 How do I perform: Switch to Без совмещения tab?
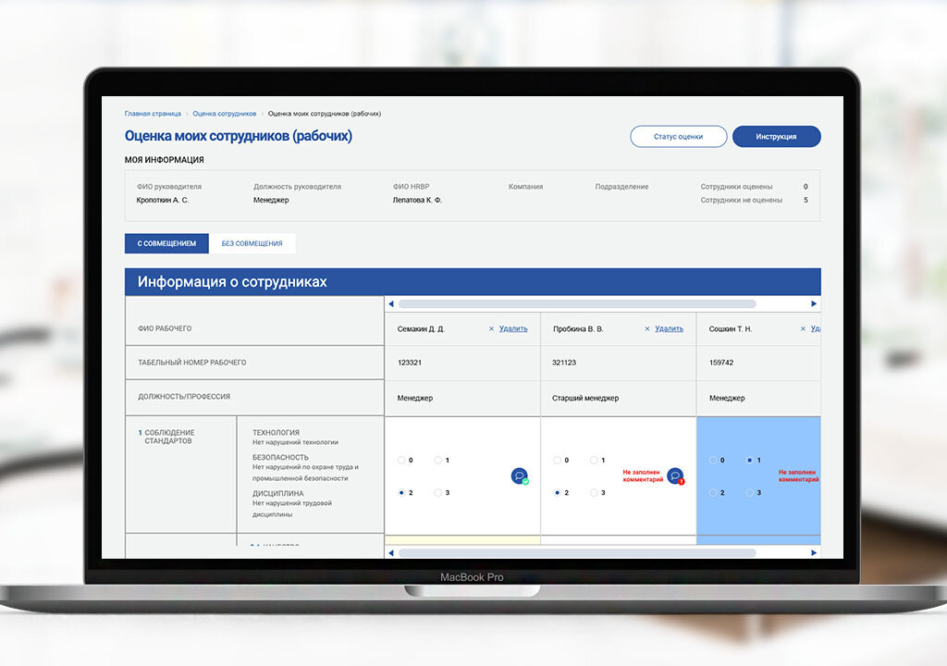point(252,243)
